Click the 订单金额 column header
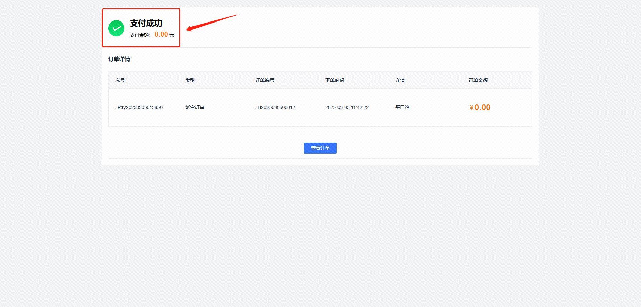Viewport: 641px width, 307px height. 478,80
